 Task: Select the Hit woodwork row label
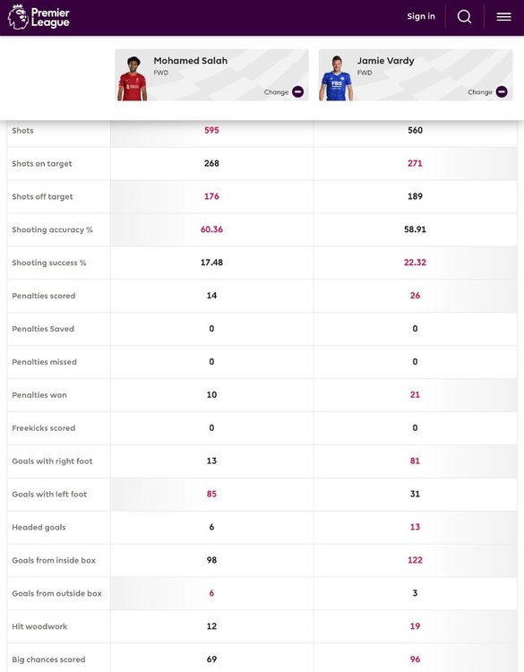pyautogui.click(x=39, y=626)
